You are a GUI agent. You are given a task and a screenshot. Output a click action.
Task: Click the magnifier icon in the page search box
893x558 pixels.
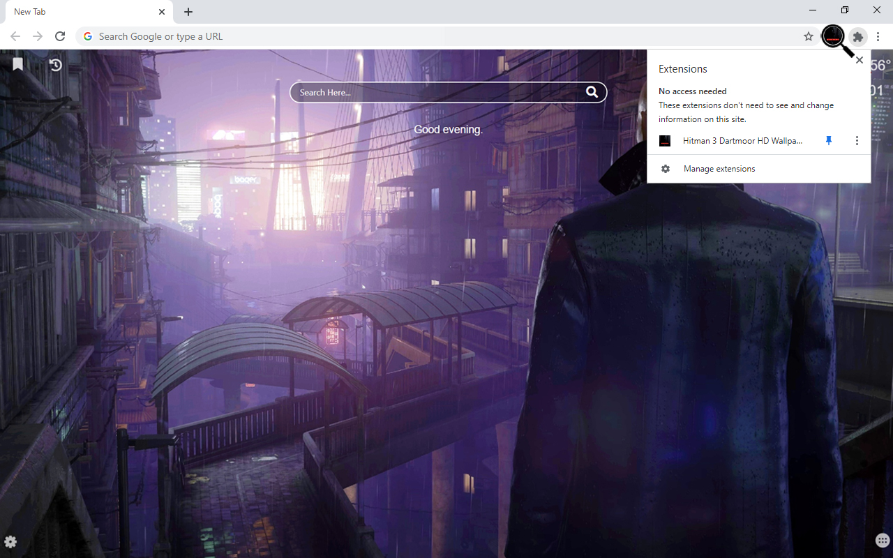click(x=592, y=92)
